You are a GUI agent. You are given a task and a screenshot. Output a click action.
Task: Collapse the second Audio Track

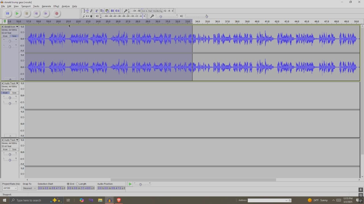(x=10, y=136)
